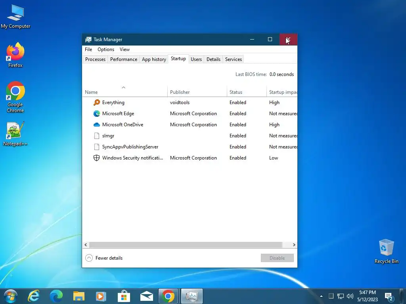Viewport: 406px width, 304px height.
Task: Open the Mail app from the taskbar
Action: point(147,296)
